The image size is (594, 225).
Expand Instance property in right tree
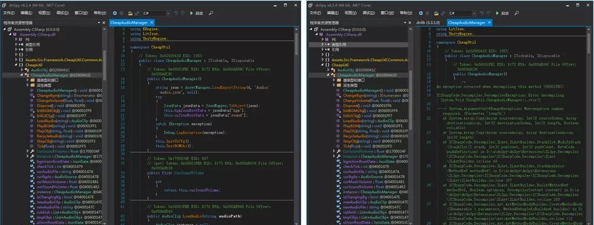[334, 156]
